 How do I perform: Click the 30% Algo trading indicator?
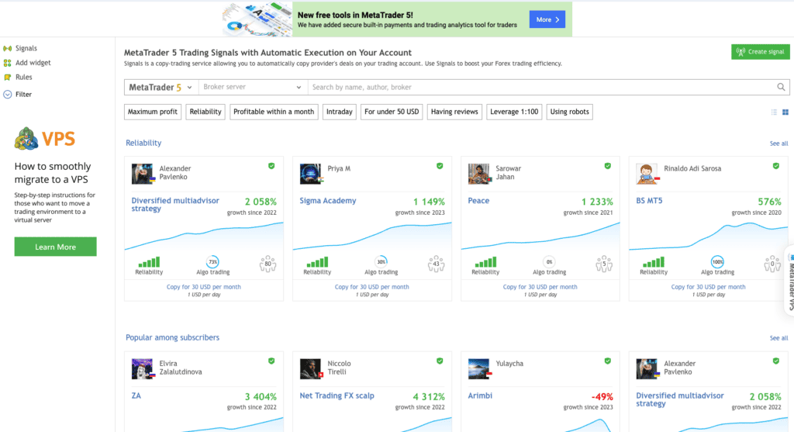[381, 262]
